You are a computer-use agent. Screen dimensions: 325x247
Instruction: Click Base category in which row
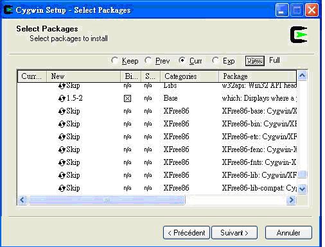[x=171, y=98]
